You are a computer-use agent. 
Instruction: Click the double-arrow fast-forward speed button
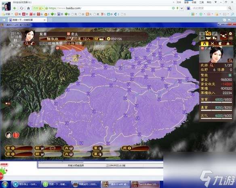pyautogui.click(x=12, y=45)
